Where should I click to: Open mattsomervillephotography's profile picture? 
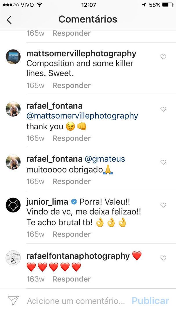[13, 57]
